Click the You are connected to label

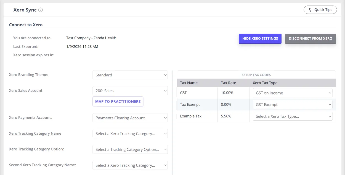pyautogui.click(x=32, y=38)
